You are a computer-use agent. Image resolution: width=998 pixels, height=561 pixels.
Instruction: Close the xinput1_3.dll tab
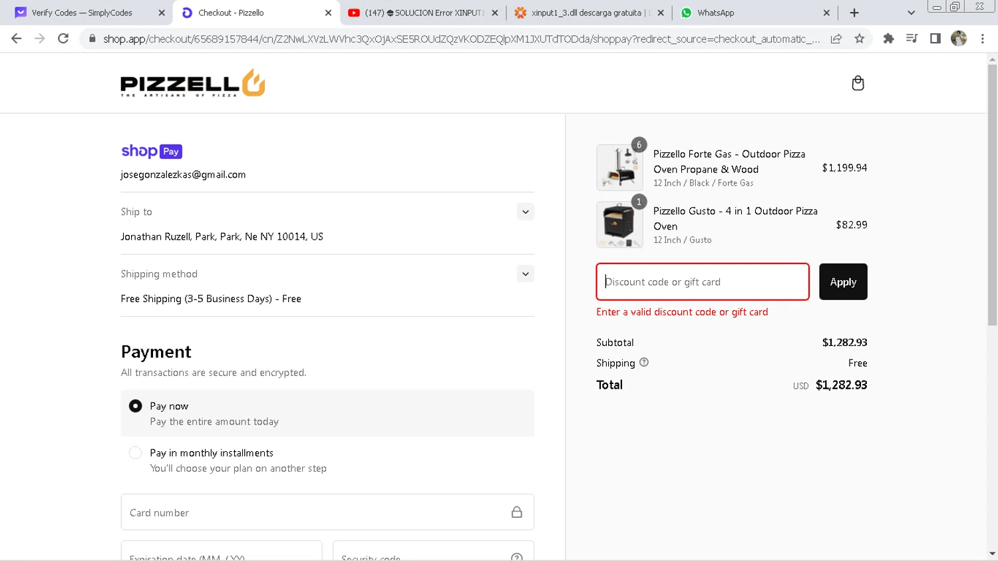(661, 13)
